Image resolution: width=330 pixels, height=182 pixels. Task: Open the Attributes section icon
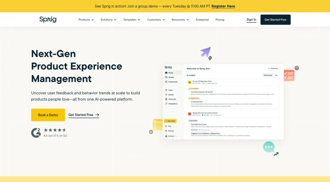click(166, 99)
